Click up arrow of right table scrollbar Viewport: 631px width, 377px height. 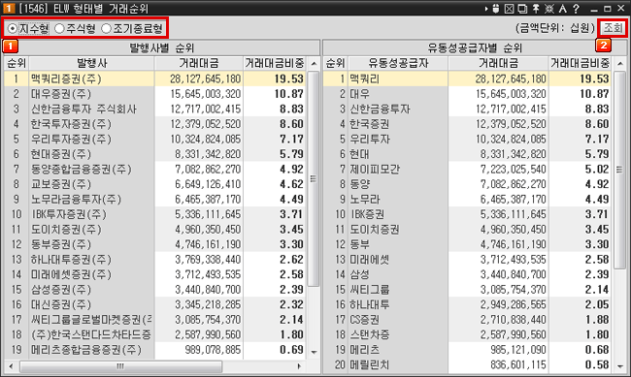(x=620, y=64)
